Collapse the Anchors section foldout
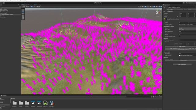Screen dimensions: 196x110 (x=163, y=38)
